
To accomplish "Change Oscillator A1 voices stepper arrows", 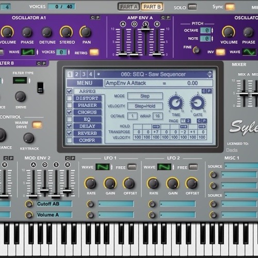I will 69,52.
